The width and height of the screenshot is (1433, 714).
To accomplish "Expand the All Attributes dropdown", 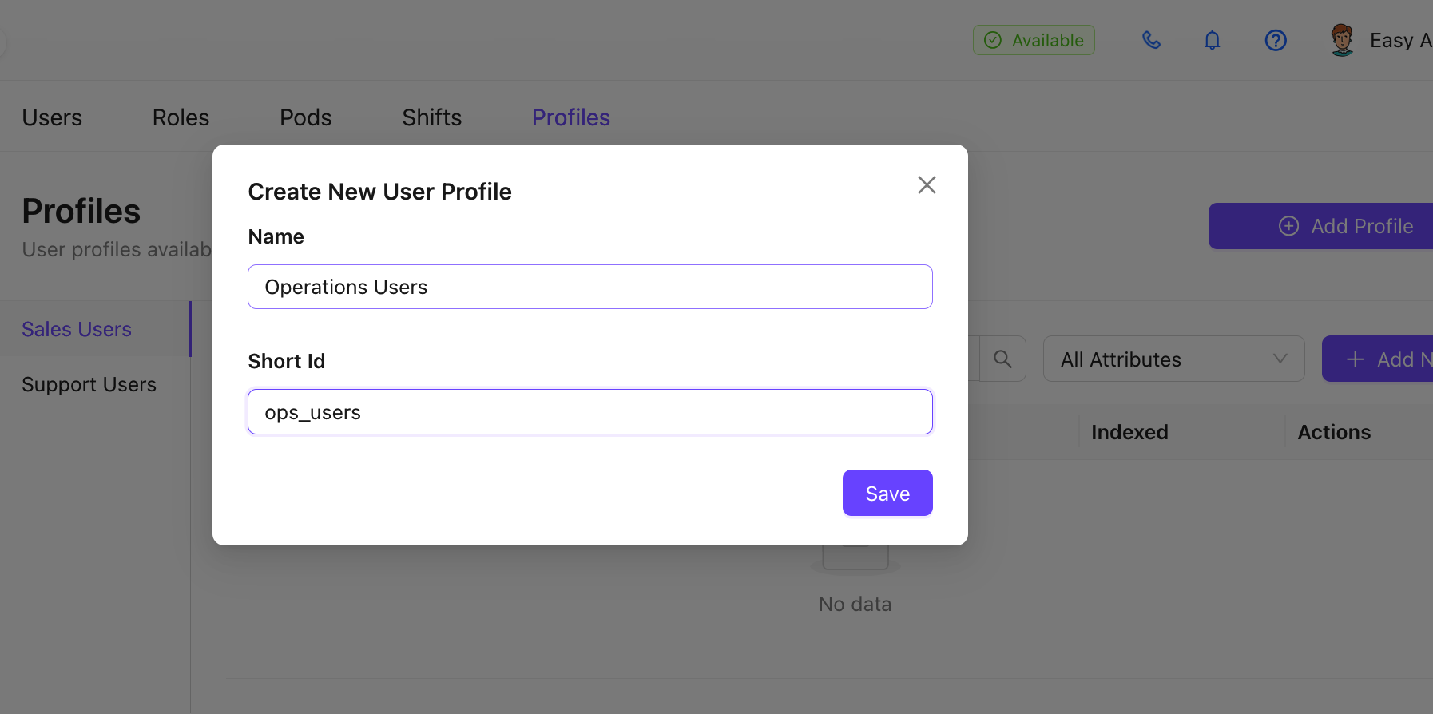I will click(x=1173, y=359).
